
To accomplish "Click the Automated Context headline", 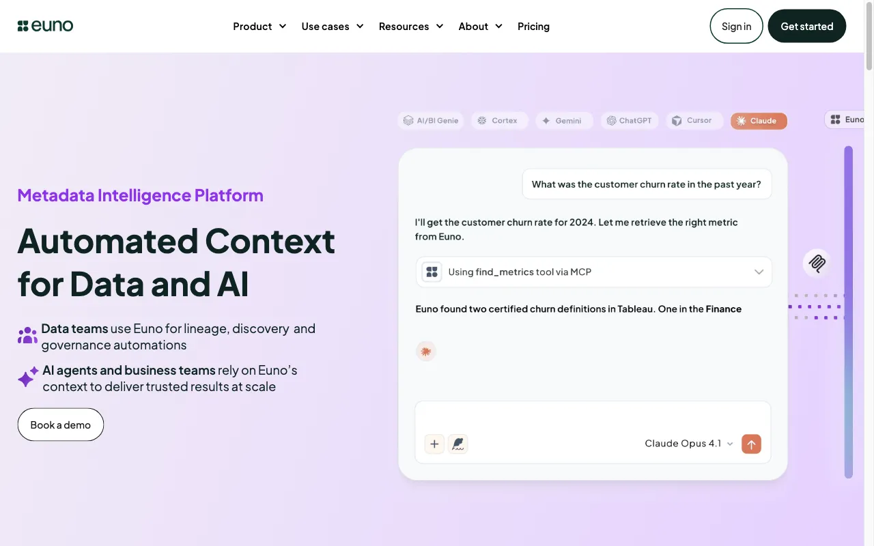I will coord(176,262).
